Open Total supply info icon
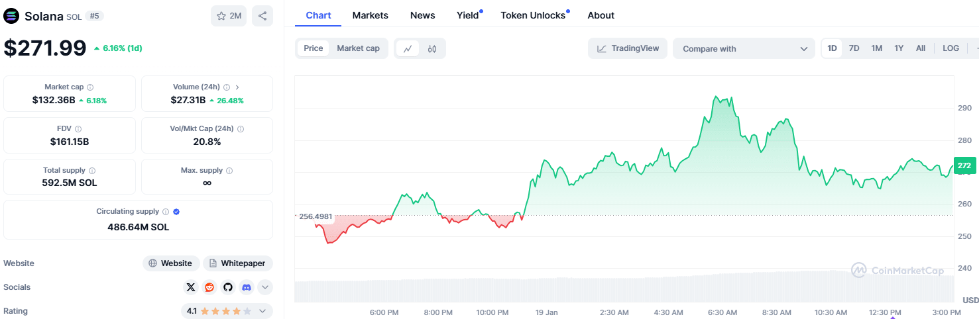 click(x=92, y=171)
